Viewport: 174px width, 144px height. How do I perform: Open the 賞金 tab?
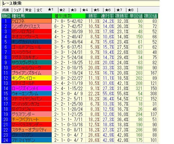29,10
